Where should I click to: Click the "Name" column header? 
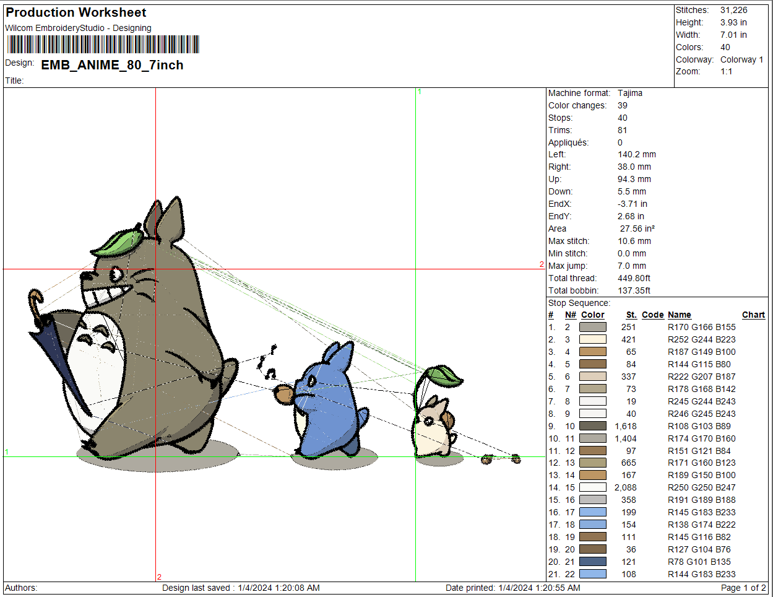pos(679,315)
